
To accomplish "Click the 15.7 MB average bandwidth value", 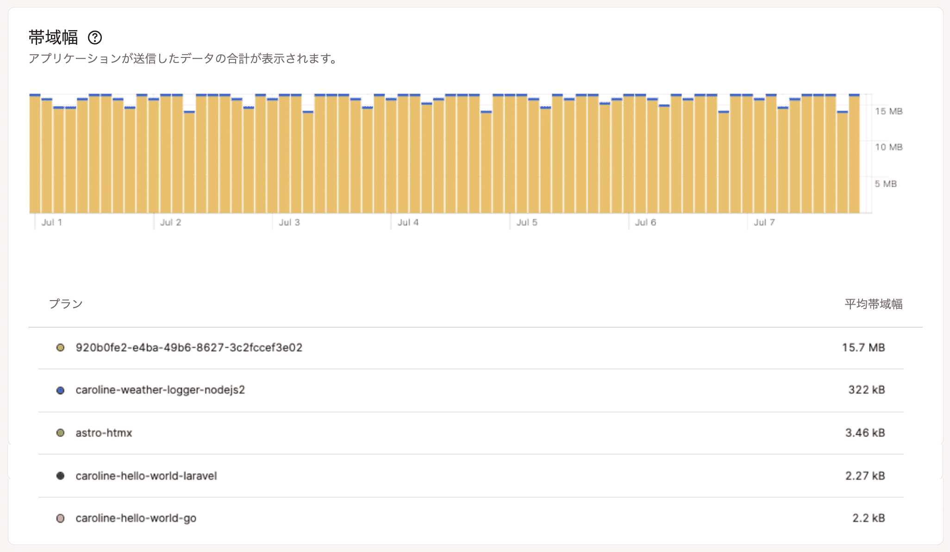I will (x=863, y=347).
